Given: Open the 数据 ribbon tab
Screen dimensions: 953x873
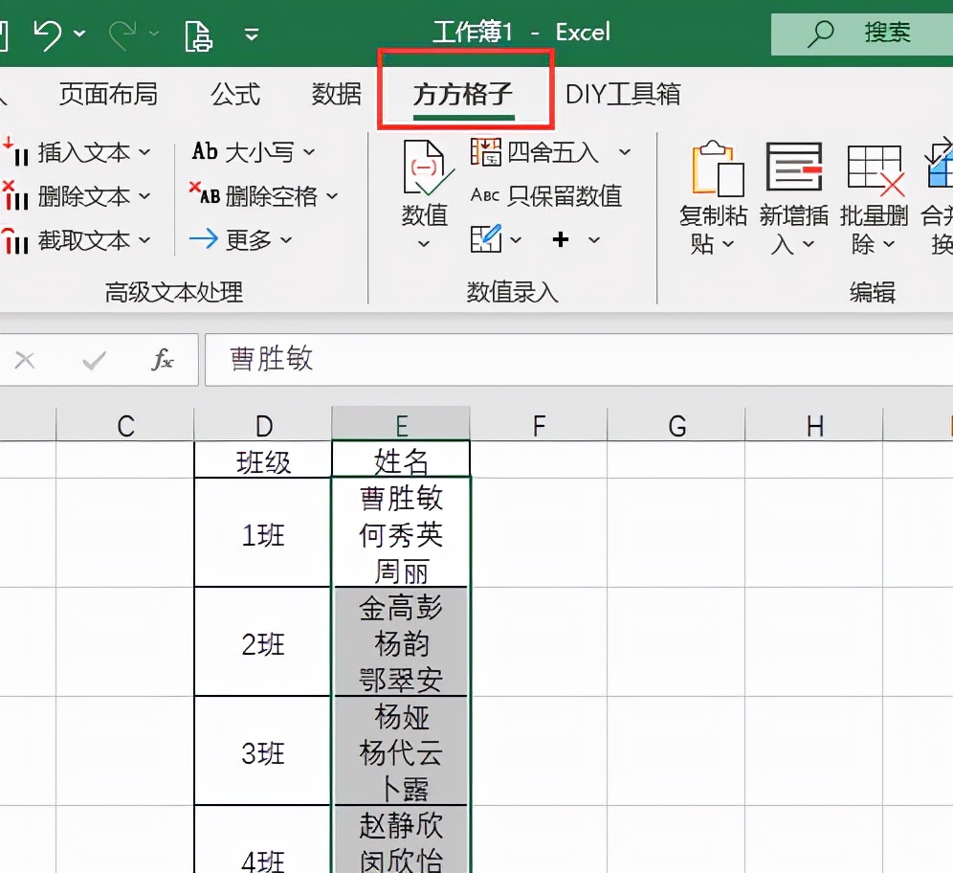Looking at the screenshot, I should pos(337,95).
